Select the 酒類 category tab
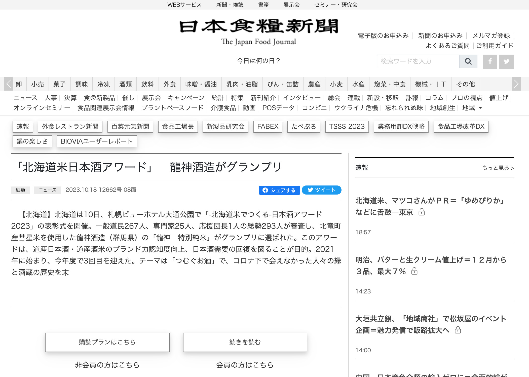 [x=126, y=84]
